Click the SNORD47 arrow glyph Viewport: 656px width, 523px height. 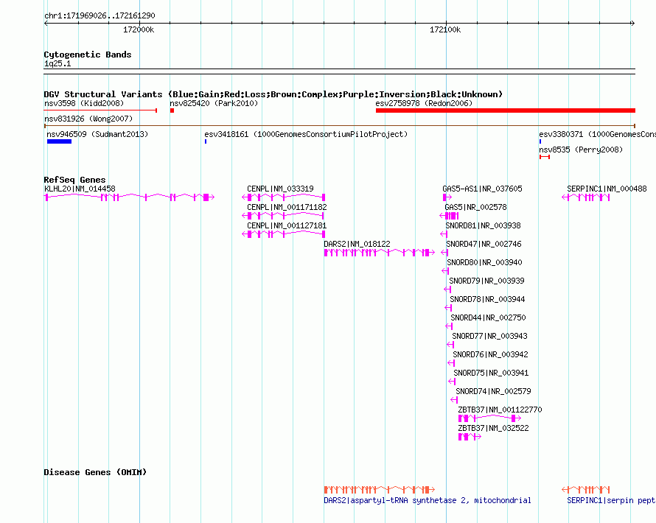[x=445, y=253]
